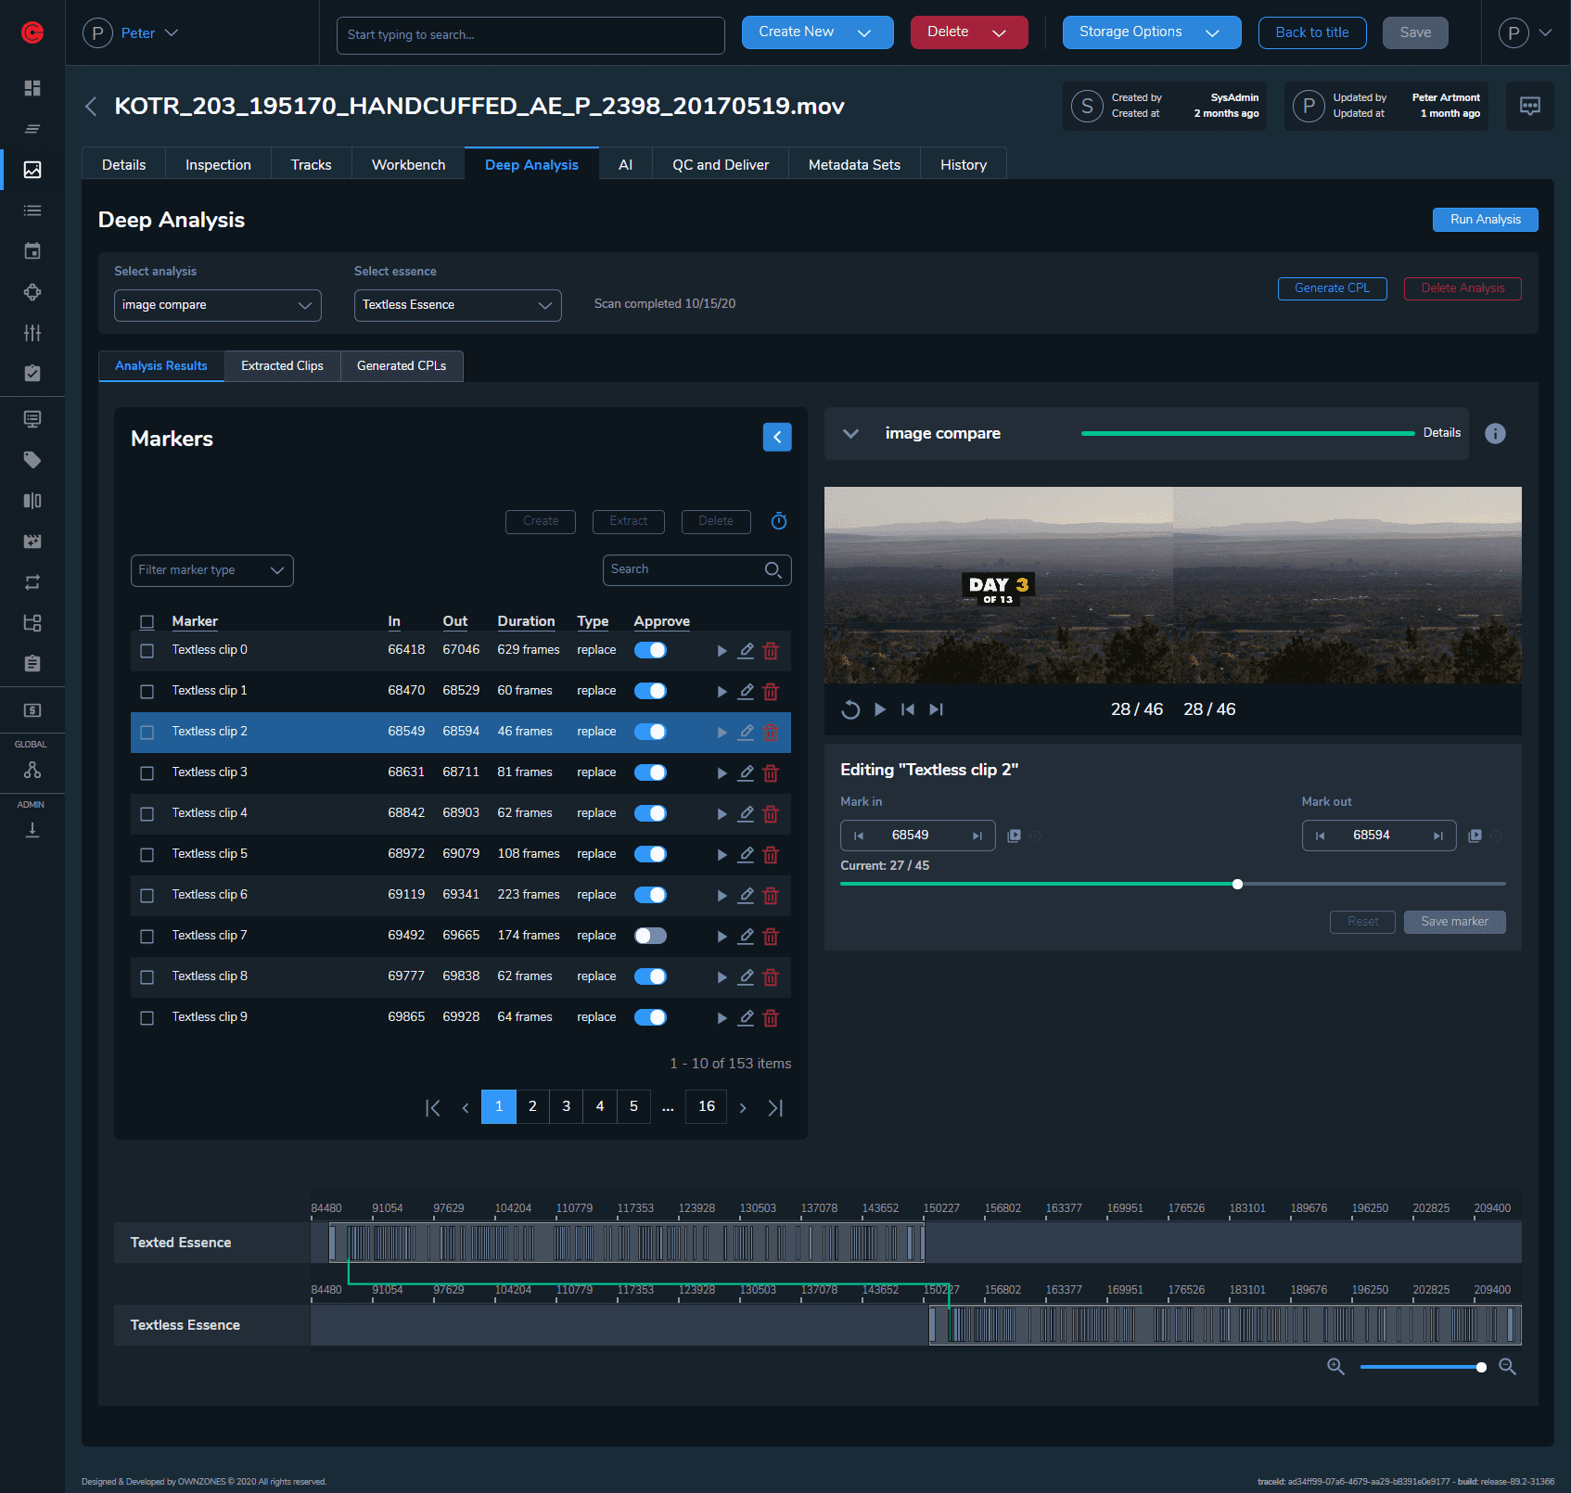The height and width of the screenshot is (1493, 1571).
Task: Open the QC and Deliver tab
Action: [720, 164]
